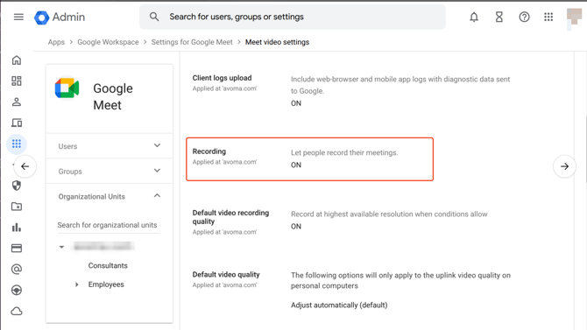
Task: Expand the Employees organizational unit
Action: (77, 284)
